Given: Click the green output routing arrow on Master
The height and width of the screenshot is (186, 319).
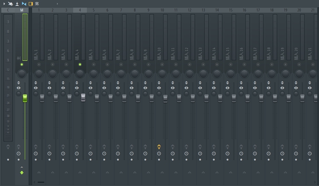Looking at the screenshot, I should click(22, 173).
